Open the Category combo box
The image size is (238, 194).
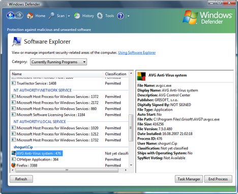coord(58,62)
